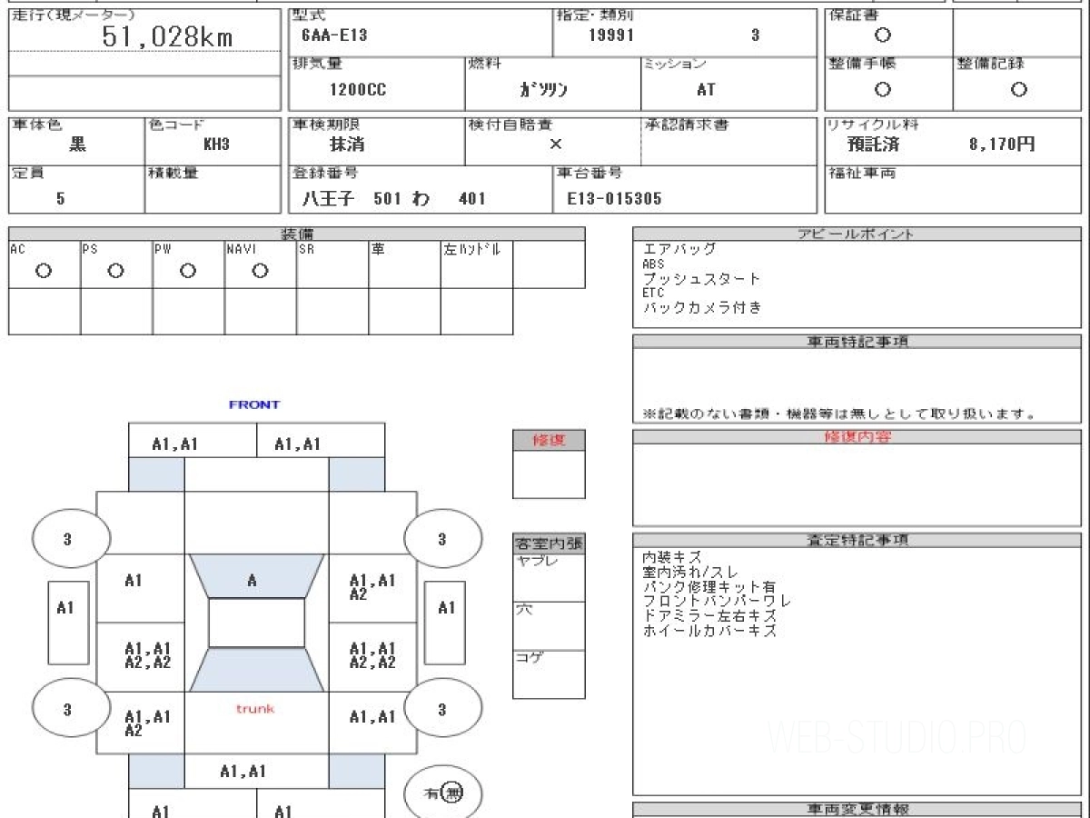This screenshot has width=1090, height=818.
Task: Click the circle under AC equipment
Action: click(44, 271)
